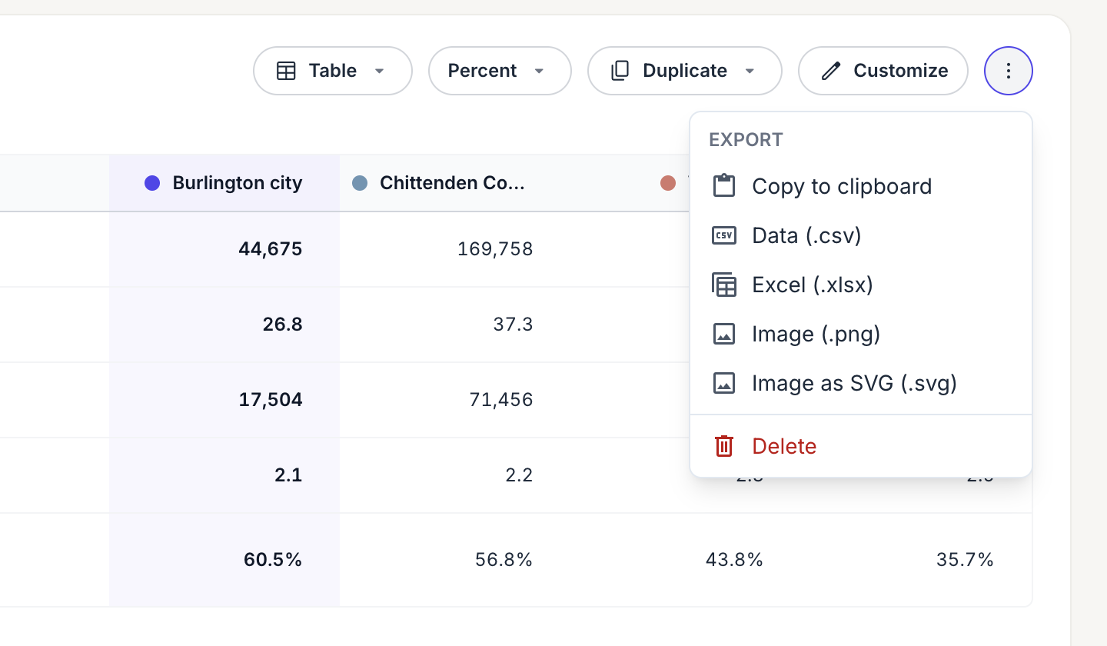This screenshot has height=646, width=1107.
Task: Export as Excel (.xlsx)
Action: [861, 285]
